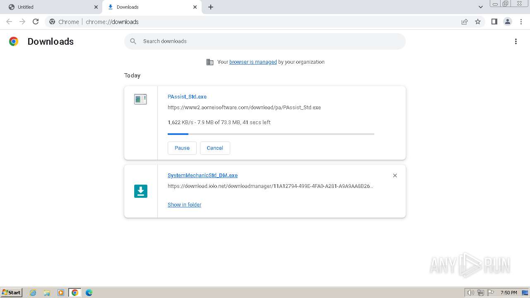The height and width of the screenshot is (298, 530).
Task: Open the Windows Start menu
Action: 12,293
